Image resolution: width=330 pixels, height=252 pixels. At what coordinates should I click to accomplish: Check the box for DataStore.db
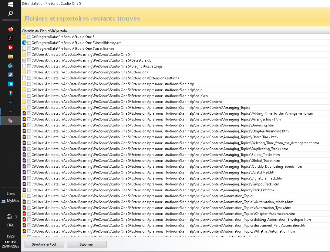coord(29,60)
